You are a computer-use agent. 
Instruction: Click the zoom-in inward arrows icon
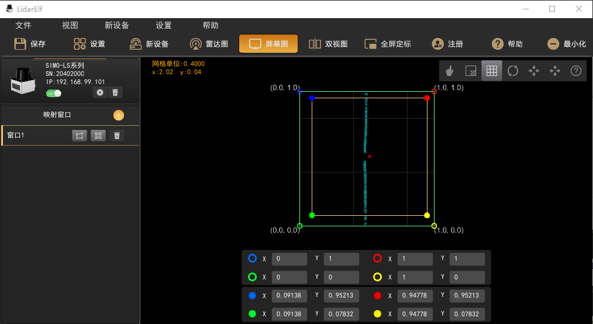(x=534, y=71)
